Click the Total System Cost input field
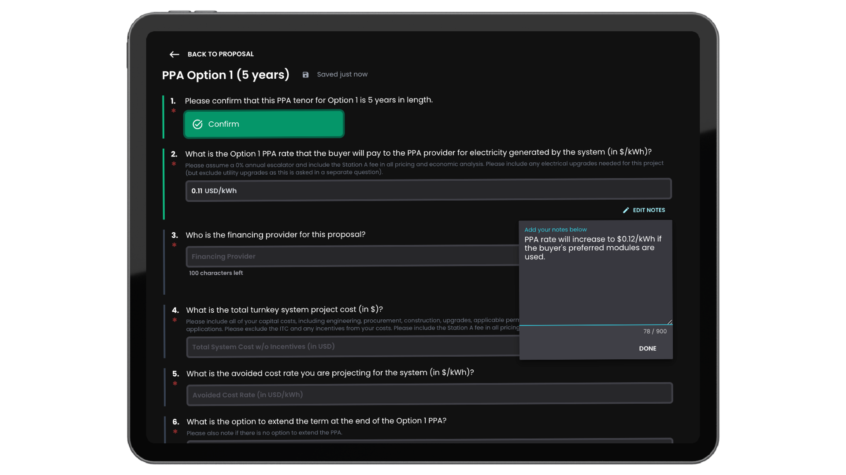This screenshot has height=475, width=846. tap(352, 347)
